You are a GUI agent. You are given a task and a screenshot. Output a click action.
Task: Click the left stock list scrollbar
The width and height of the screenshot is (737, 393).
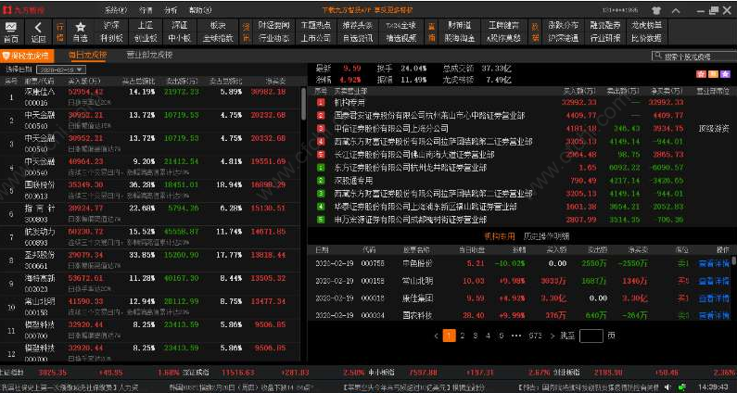pyautogui.click(x=304, y=104)
